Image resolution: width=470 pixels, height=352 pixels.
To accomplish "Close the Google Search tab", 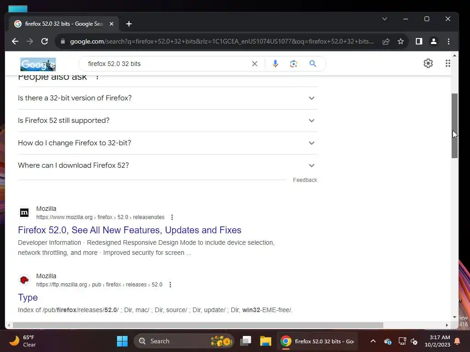I will pyautogui.click(x=111, y=24).
